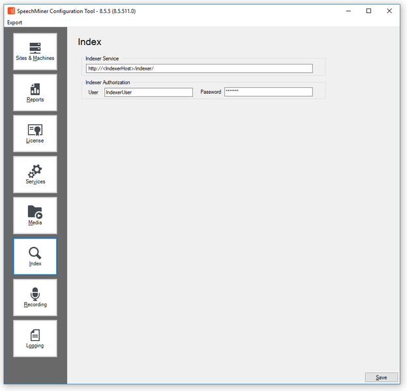
Task: Select the Index magnifier section
Action: tap(35, 257)
